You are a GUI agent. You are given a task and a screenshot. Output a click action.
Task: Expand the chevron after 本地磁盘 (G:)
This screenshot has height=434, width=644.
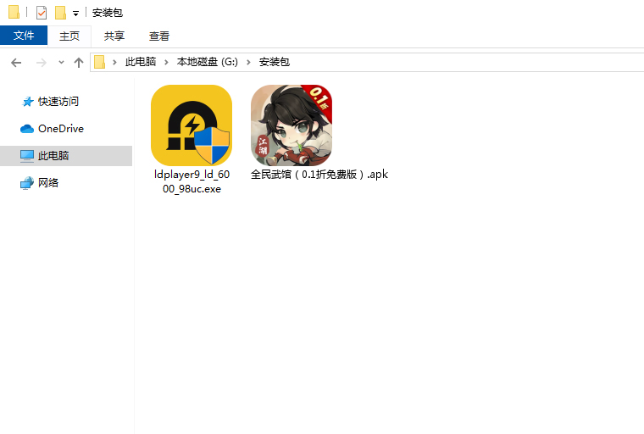248,62
